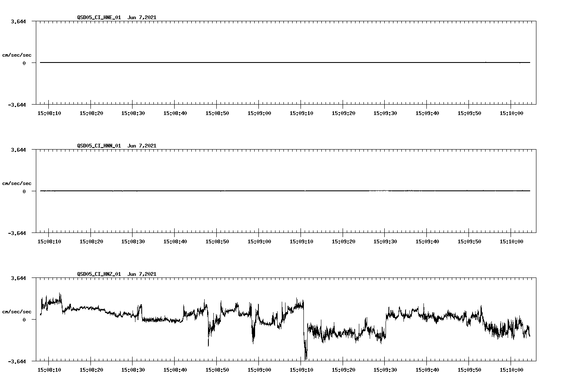Click the cm/sec/sec unit label of HNN chart
The height and width of the screenshot is (385, 566).
(x=17, y=183)
